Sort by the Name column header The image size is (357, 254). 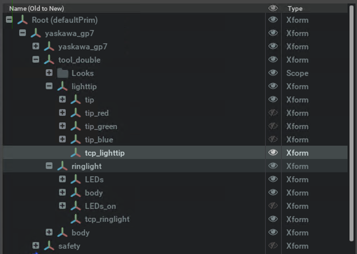(x=37, y=9)
